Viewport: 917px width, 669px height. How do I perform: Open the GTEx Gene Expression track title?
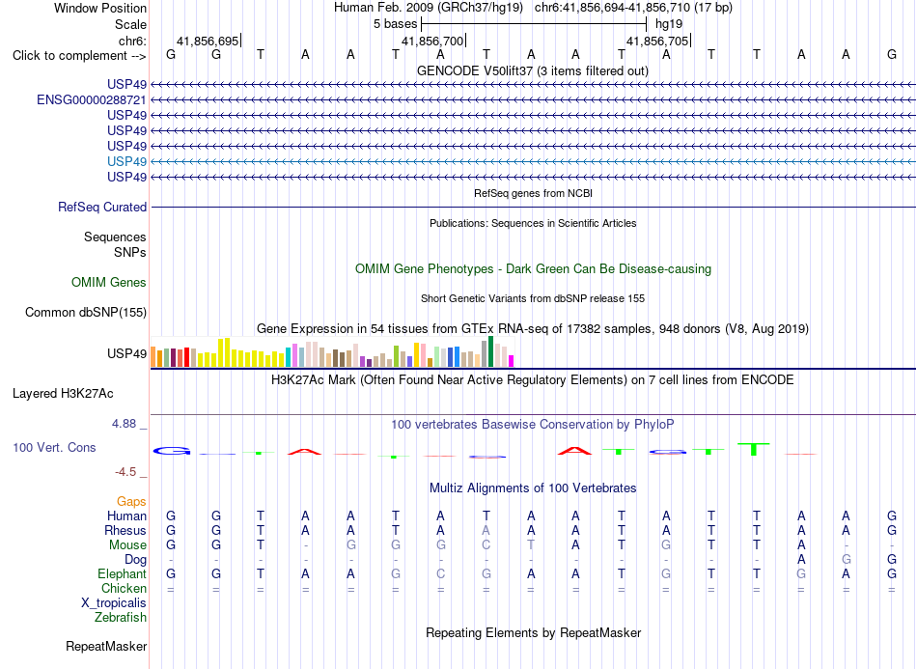[x=533, y=328]
